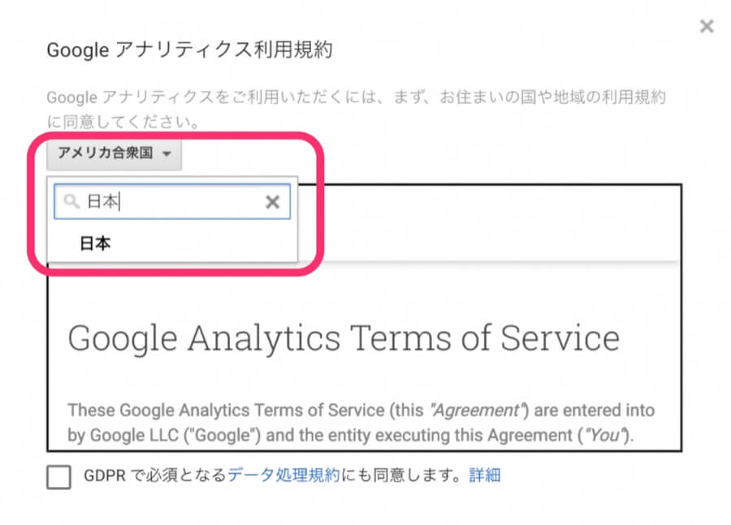Click the instruction text above the country dropdown
This screenshot has width=731, height=525.
(356, 99)
